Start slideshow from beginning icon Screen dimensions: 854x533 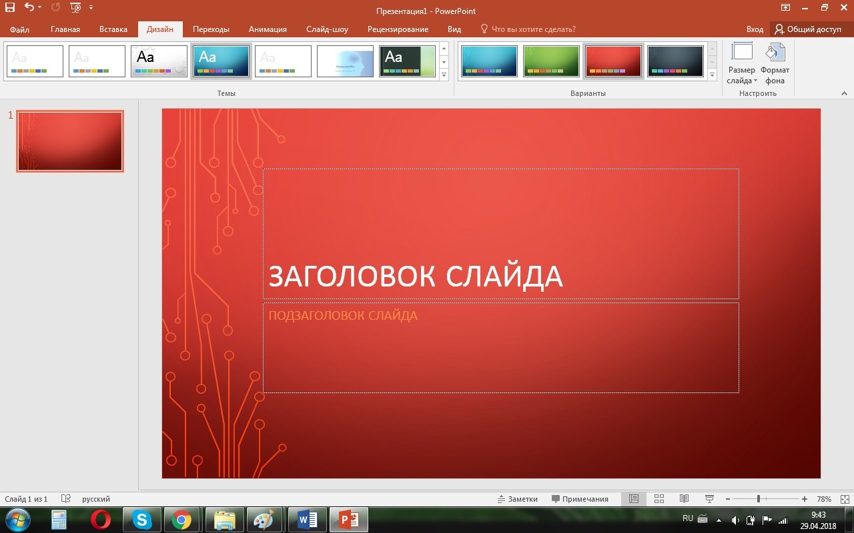75,7
